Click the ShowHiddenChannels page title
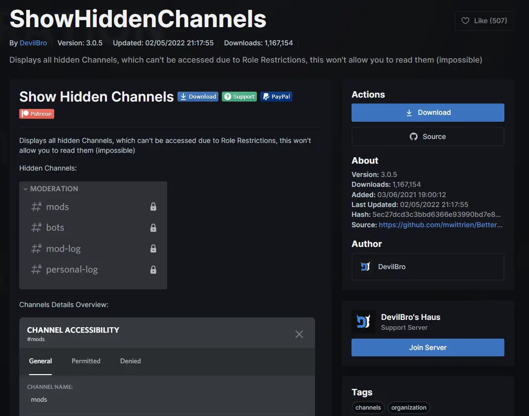529x416 pixels. [138, 19]
